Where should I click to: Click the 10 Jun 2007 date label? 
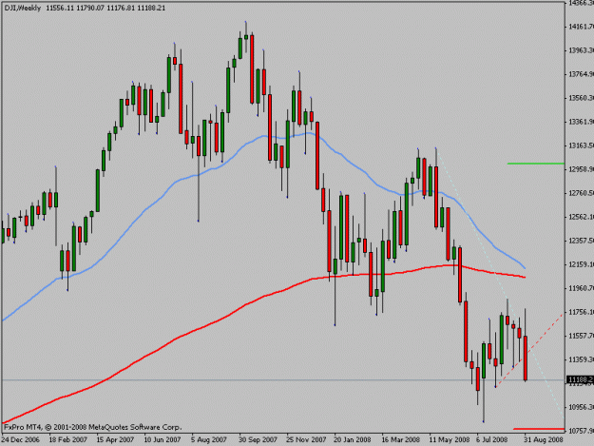163,439
